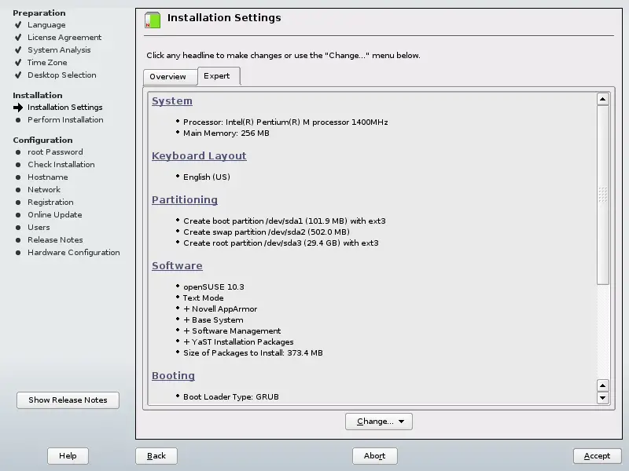Go back with the Back button
Image resolution: width=629 pixels, height=471 pixels.
(x=156, y=456)
